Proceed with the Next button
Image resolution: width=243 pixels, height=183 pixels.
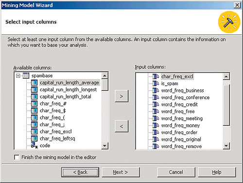pos(121,172)
